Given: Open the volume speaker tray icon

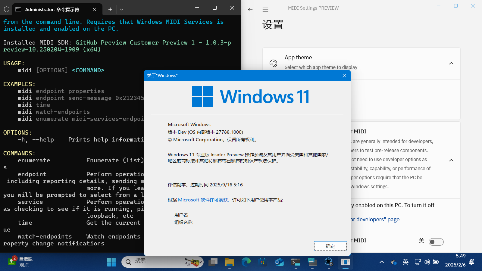Looking at the screenshot, I should (427, 262).
